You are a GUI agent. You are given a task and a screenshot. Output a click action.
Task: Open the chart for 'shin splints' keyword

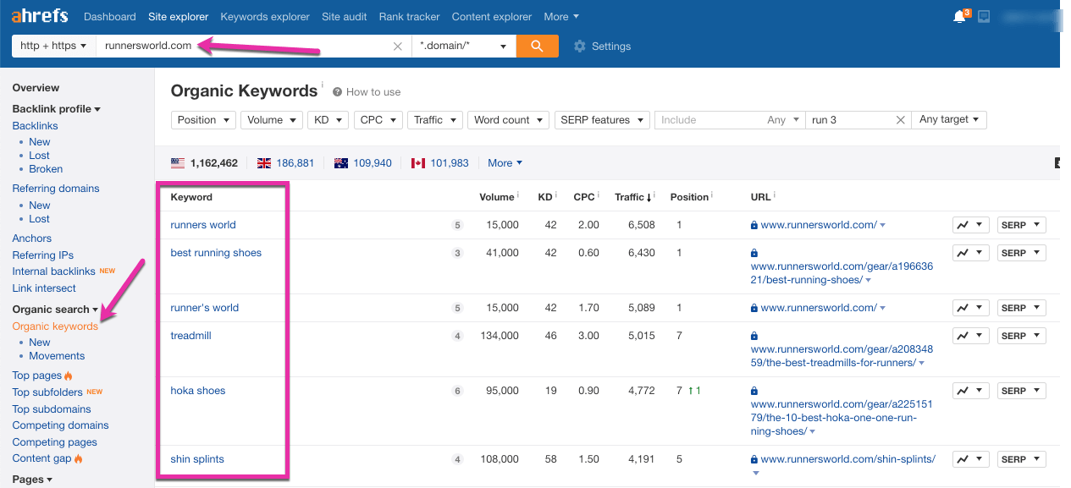(x=971, y=459)
